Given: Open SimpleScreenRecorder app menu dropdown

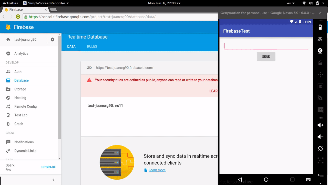Looking at the screenshot, I should pyautogui.click(x=46, y=3).
